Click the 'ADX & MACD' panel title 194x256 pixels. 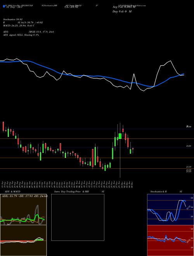pos(12,192)
